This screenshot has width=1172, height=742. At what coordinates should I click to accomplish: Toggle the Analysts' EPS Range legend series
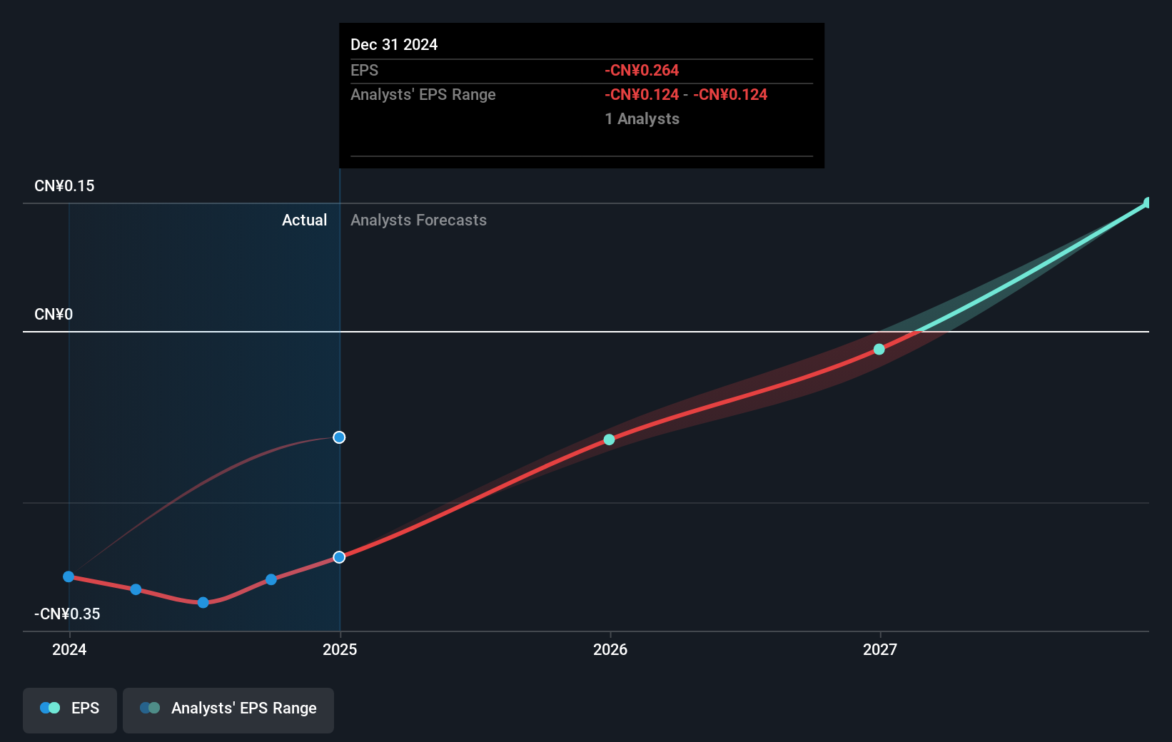pos(228,710)
